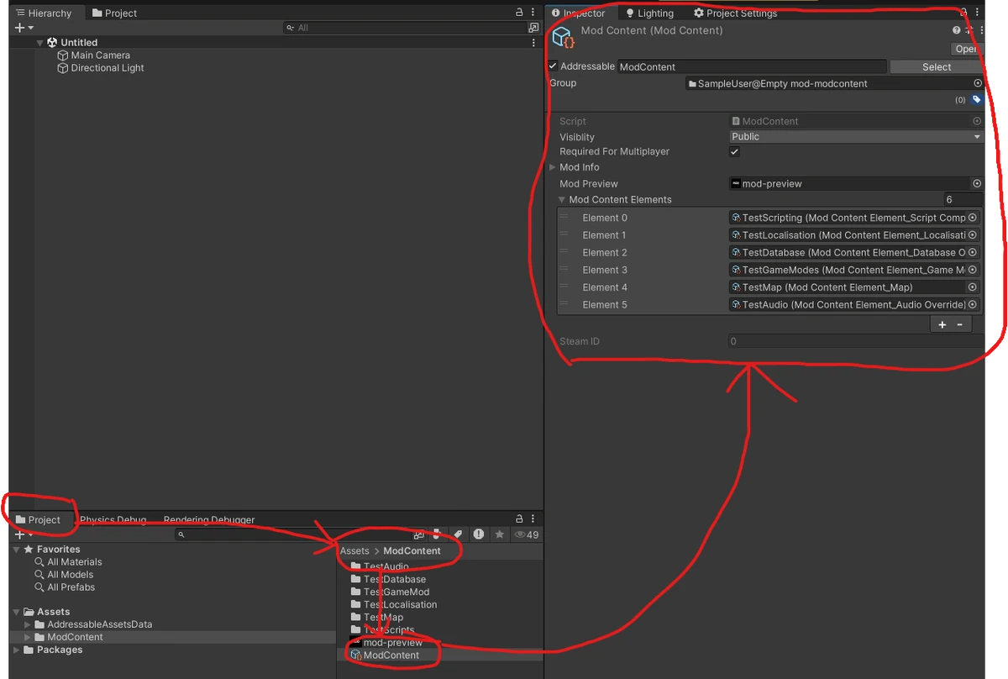The width and height of the screenshot is (1008, 679).
Task: Click the Search by Type icon in Project toolbar
Action: click(438, 534)
